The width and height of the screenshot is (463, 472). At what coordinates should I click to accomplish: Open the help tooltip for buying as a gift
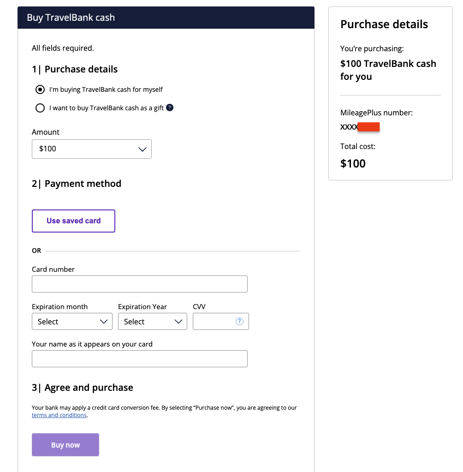pyautogui.click(x=170, y=108)
